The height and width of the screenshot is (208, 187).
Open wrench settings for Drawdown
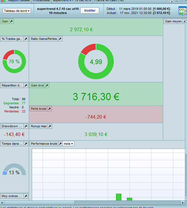click(26, 126)
